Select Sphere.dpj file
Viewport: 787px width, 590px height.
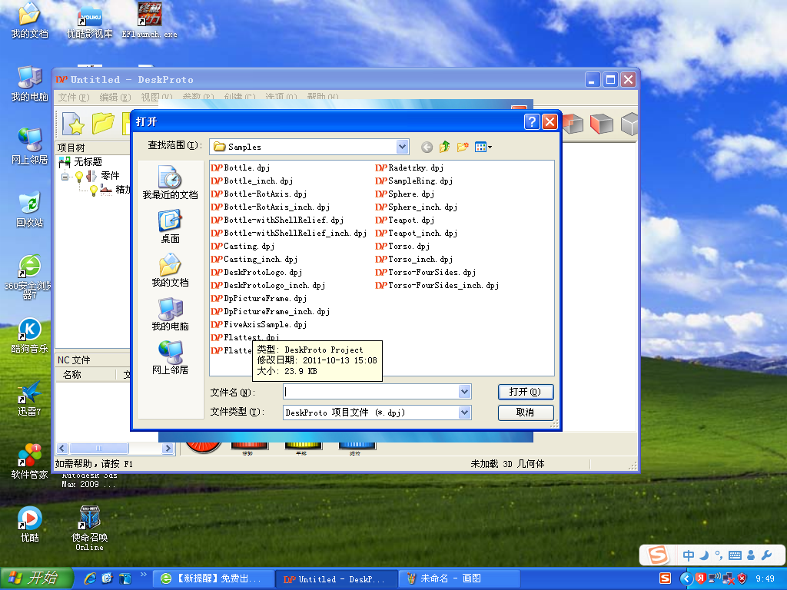click(x=405, y=194)
